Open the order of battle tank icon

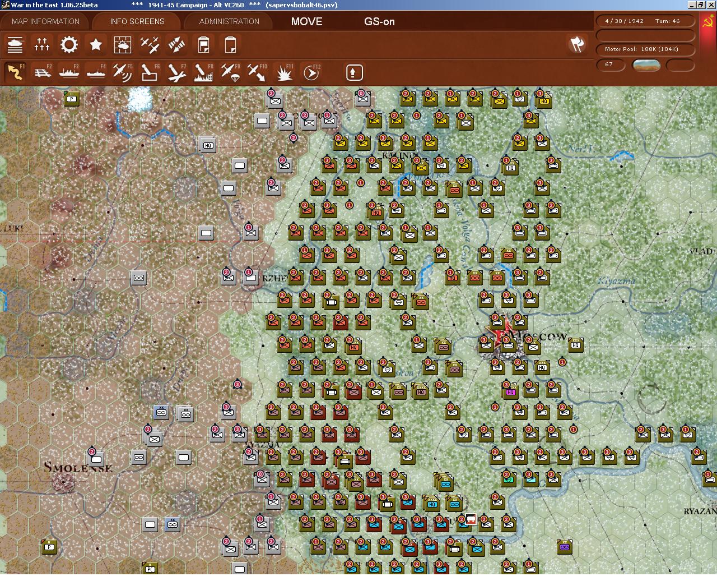click(x=15, y=45)
